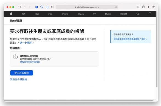Click the heading 要求存取往生朋友或家庭成員的帳號

click(47, 31)
